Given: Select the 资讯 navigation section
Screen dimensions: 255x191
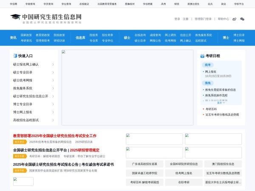Looking at the screenshot, I should 13,37.
